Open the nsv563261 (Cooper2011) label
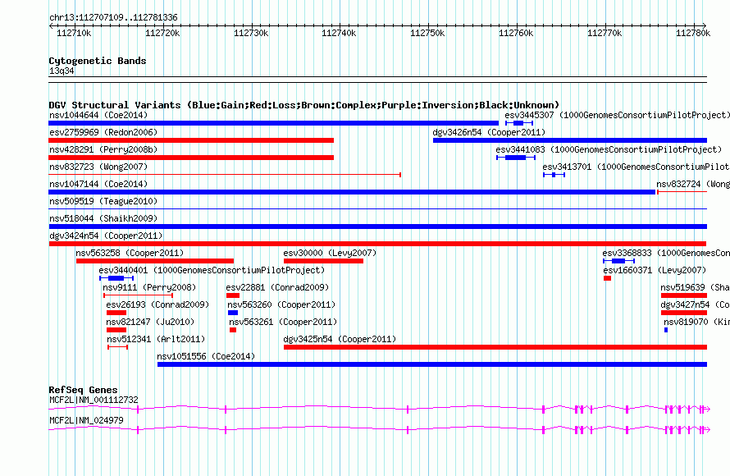Screen dimensions: 730x476 [x=283, y=322]
